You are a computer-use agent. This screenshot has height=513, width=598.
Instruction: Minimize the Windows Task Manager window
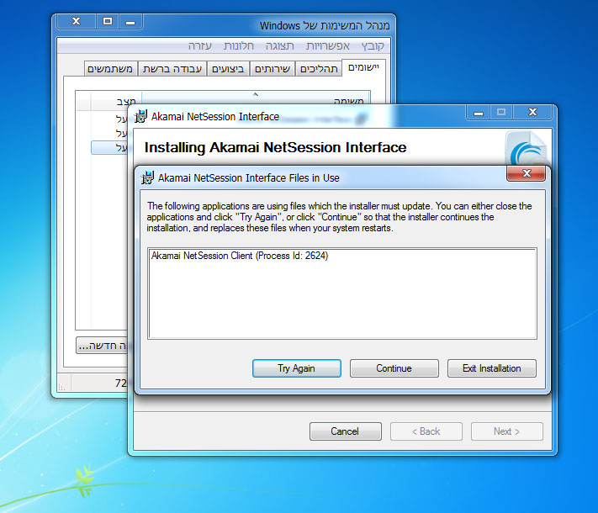pos(130,22)
